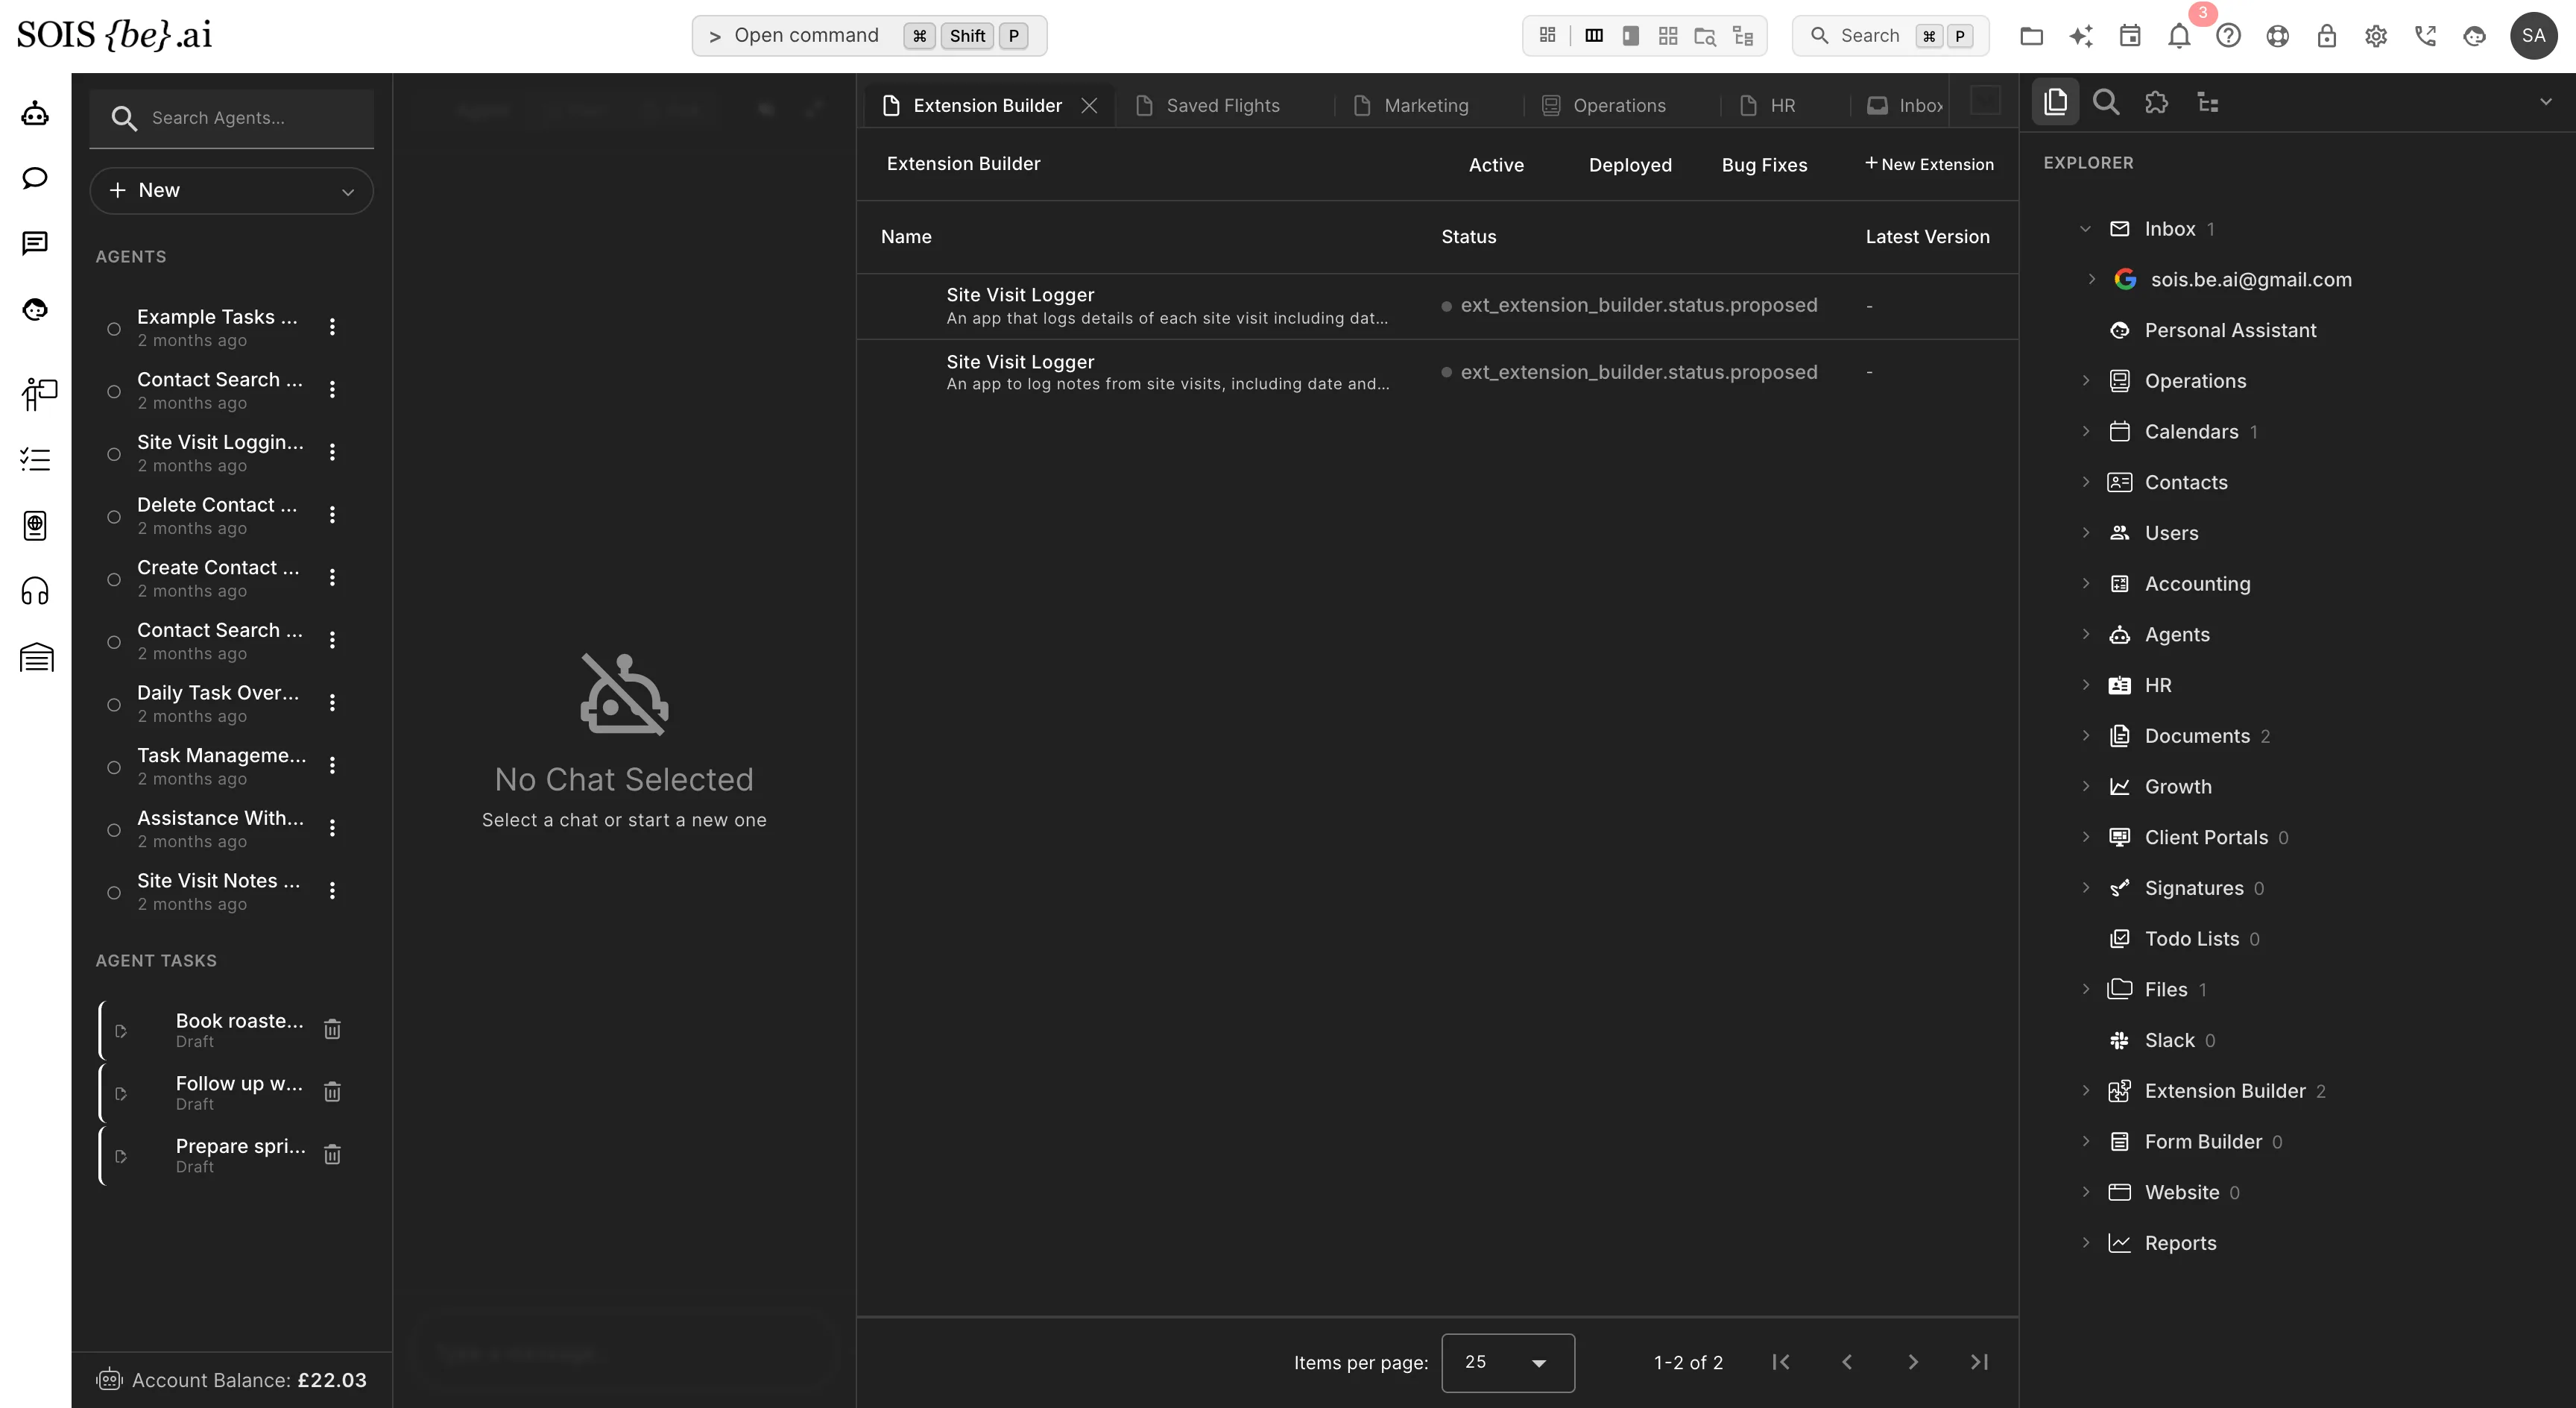Click the Search Agents input field
Image resolution: width=2576 pixels, height=1408 pixels.
232,118
